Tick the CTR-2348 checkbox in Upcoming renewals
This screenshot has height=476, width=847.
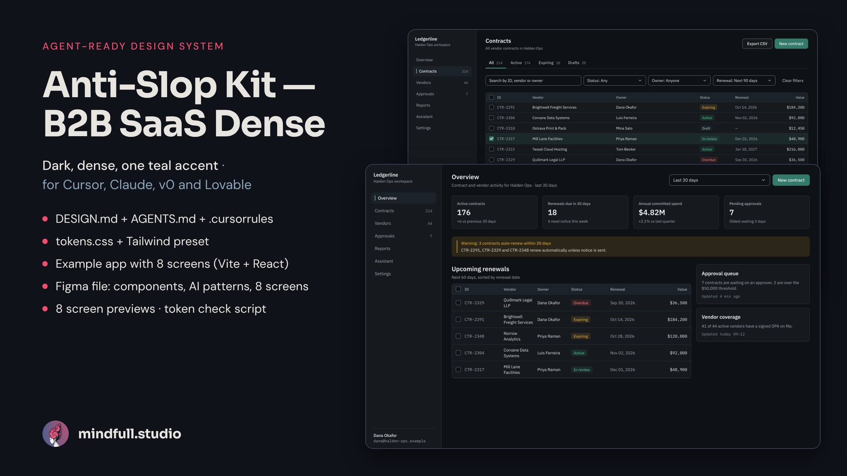[x=458, y=336]
